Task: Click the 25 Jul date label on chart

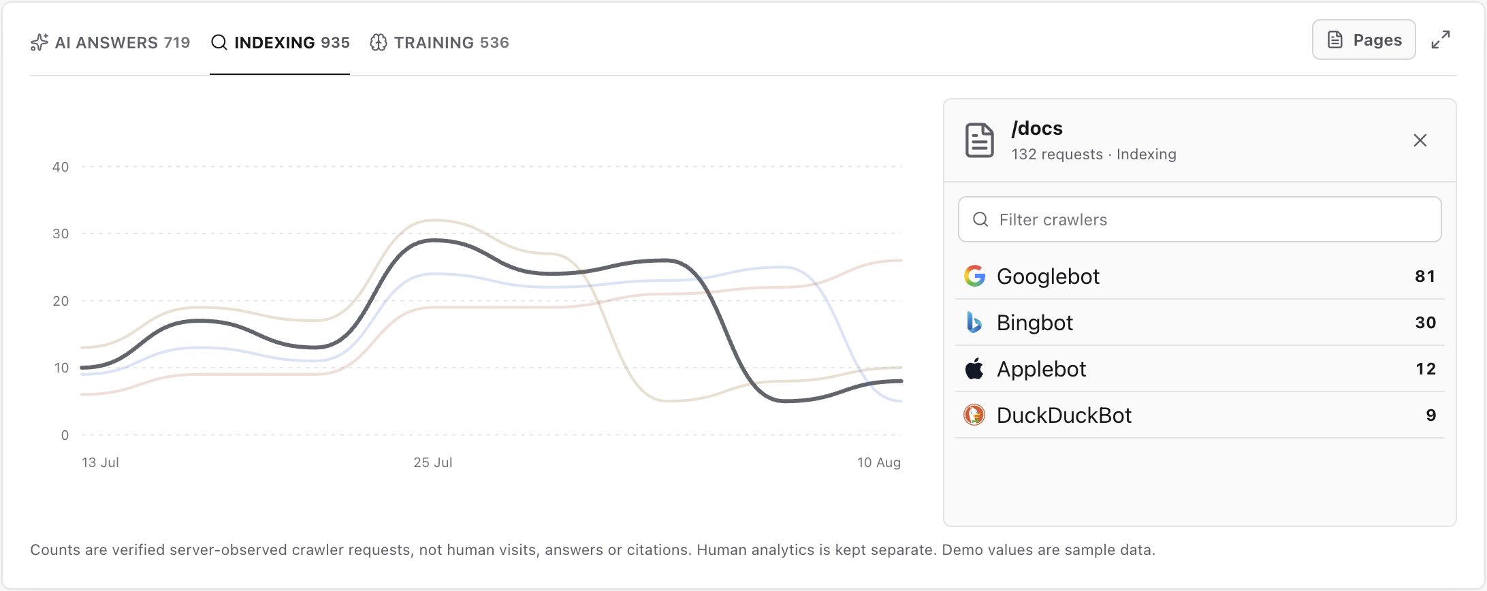Action: click(433, 462)
